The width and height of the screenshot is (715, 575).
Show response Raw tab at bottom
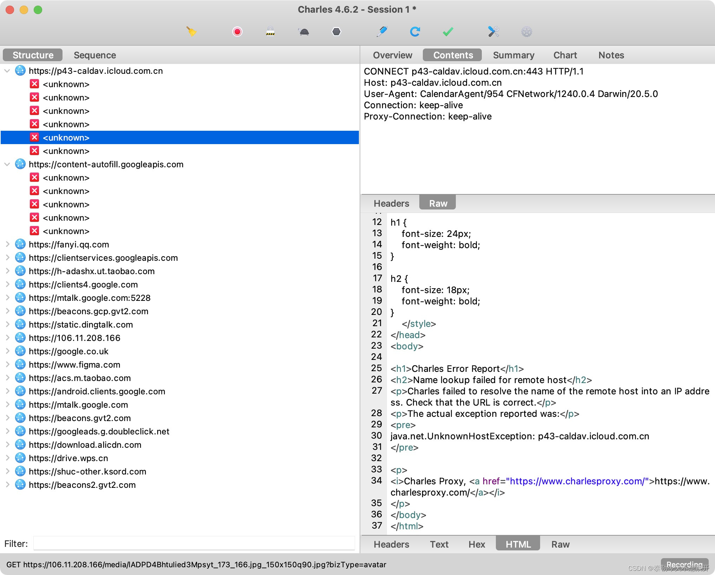560,544
